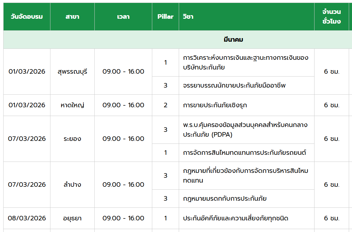The image size is (352, 232).
Task: Select course การจัดการสินไหมทดแทนการประกันภัยรถยนต์
Action: pos(244,153)
